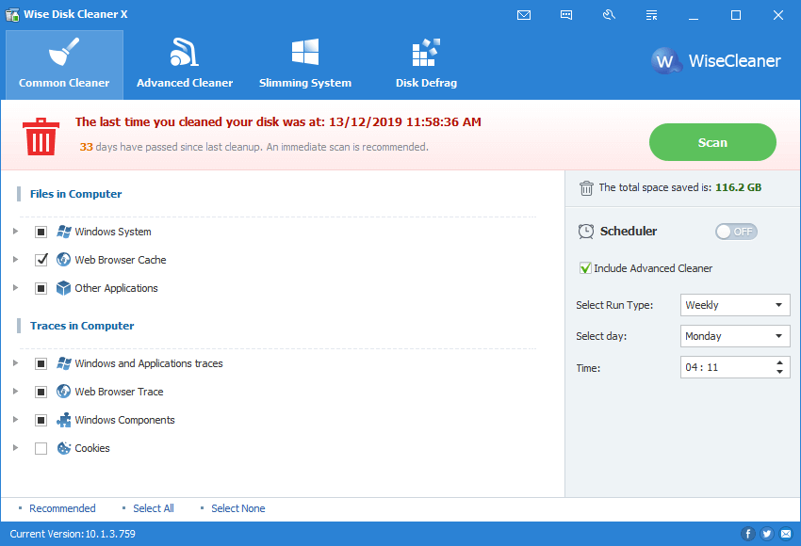Uncheck the Web Browser Cache checkbox
The height and width of the screenshot is (546, 801).
pos(41,260)
